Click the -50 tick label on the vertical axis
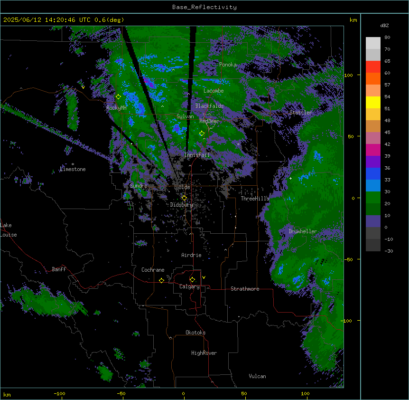The width and height of the screenshot is (409, 400). tap(348, 259)
